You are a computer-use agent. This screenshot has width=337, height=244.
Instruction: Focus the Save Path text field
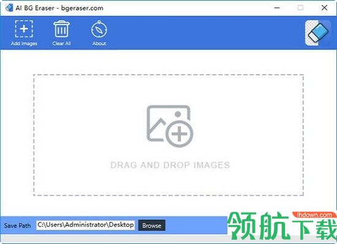(x=86, y=225)
